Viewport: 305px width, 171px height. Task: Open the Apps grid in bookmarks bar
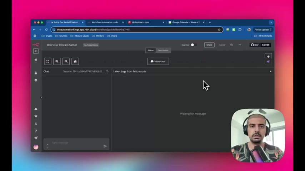click(x=35, y=36)
